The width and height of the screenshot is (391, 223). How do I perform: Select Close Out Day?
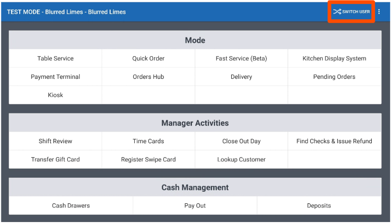coord(241,141)
